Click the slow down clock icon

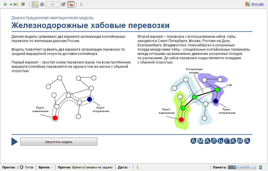point(42,5)
